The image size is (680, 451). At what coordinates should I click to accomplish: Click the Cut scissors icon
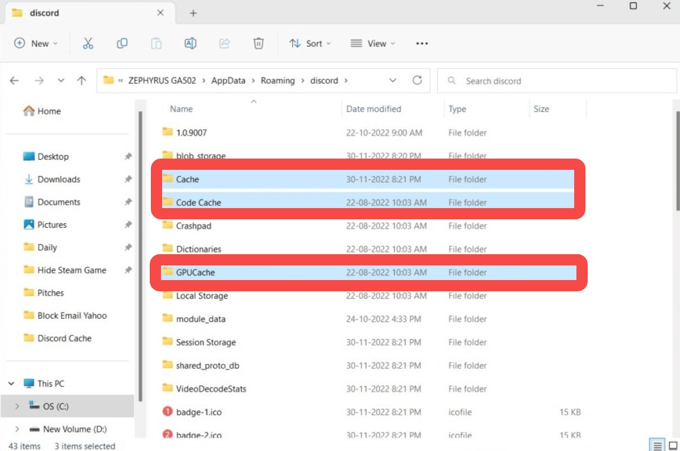coord(88,43)
